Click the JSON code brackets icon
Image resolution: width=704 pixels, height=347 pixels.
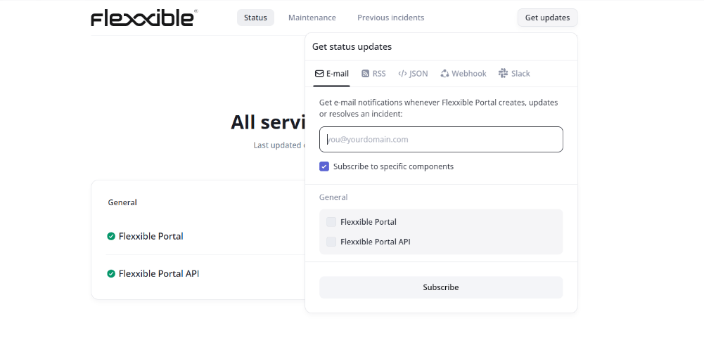(x=402, y=74)
